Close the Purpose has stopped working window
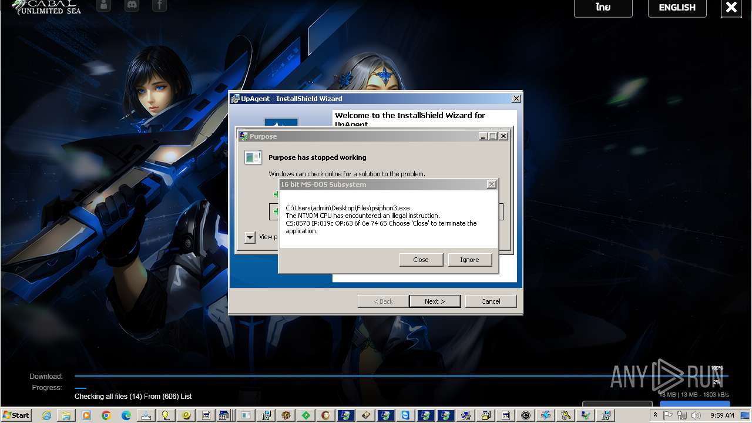The width and height of the screenshot is (752, 423). click(503, 136)
